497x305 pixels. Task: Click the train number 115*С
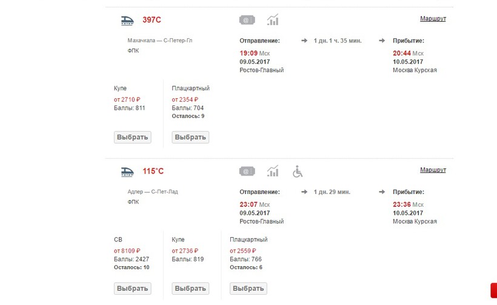point(153,172)
